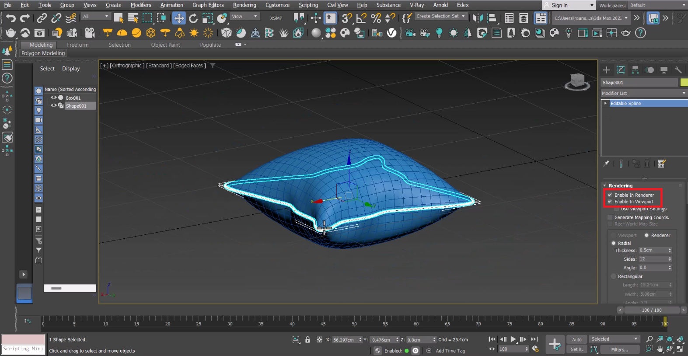Click the Pin Stack icon

(x=606, y=164)
